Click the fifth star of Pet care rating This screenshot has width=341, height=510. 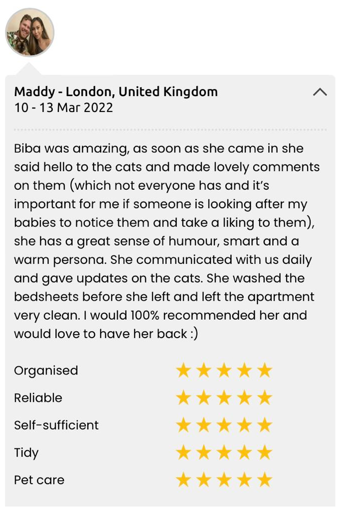pos(265,480)
